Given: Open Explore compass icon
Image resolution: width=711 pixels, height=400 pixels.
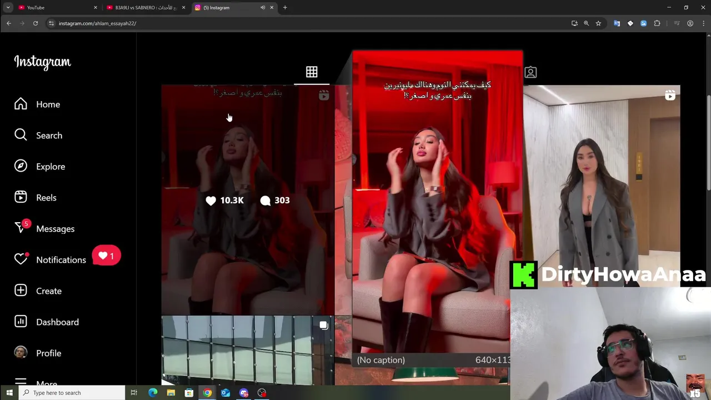Looking at the screenshot, I should (x=21, y=167).
